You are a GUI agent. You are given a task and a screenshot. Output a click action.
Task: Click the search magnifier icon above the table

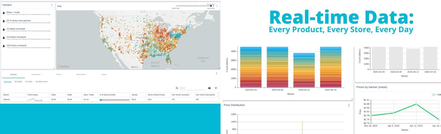pos(177,88)
